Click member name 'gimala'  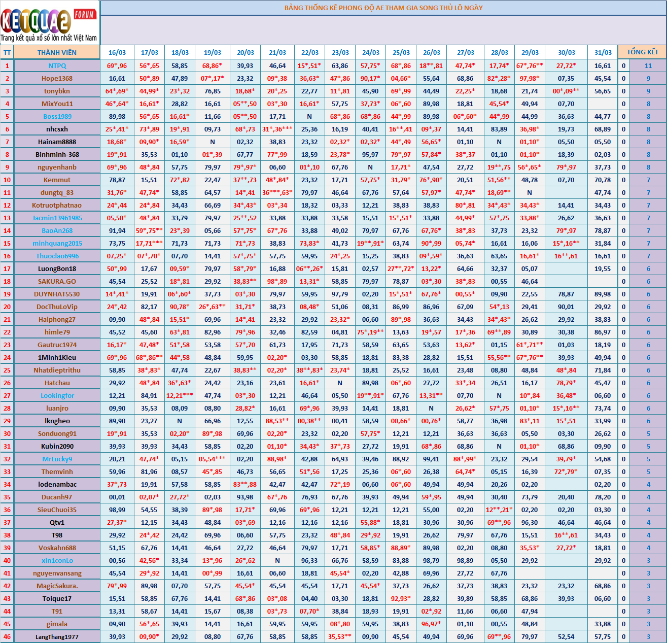point(57,624)
